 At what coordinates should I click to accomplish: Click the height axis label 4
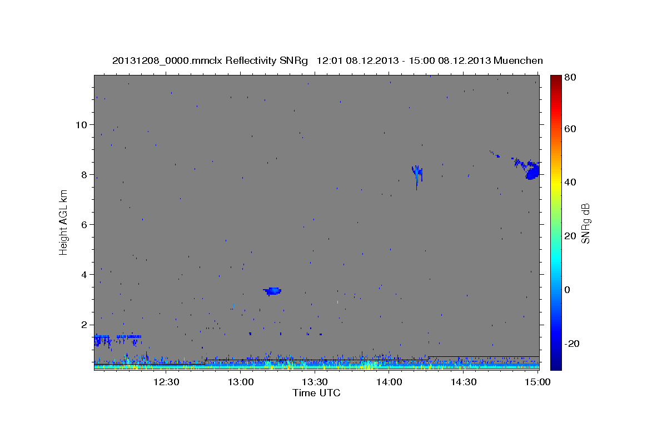pos(84,275)
